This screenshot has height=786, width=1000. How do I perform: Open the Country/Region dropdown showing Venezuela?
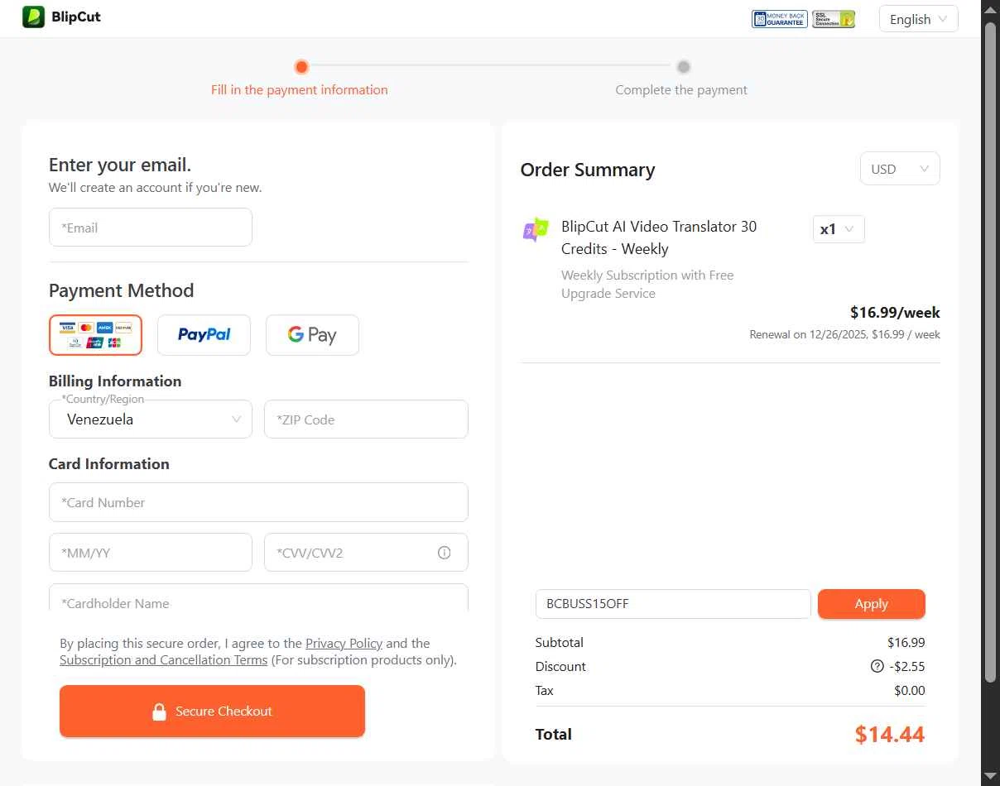[151, 419]
